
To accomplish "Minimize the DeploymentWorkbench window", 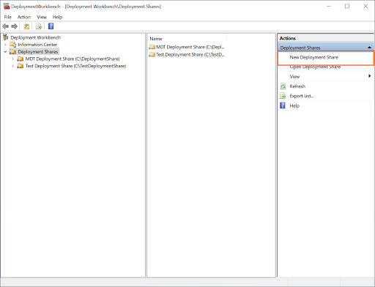I will (x=329, y=6).
